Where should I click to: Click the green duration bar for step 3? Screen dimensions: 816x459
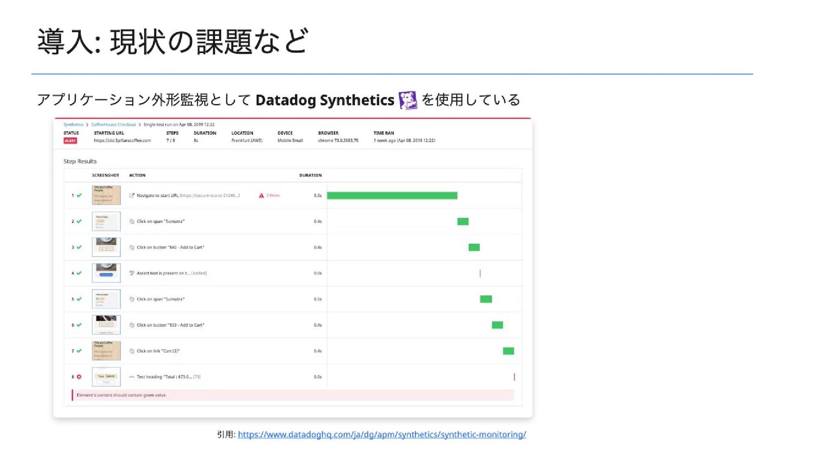pos(474,247)
